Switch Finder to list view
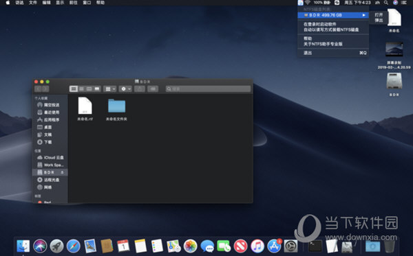The width and height of the screenshot is (413, 256). [x=82, y=89]
